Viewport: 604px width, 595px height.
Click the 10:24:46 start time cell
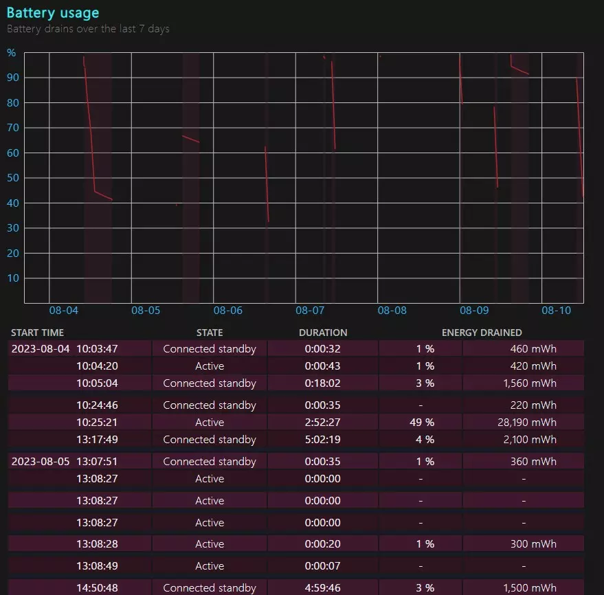click(x=97, y=405)
